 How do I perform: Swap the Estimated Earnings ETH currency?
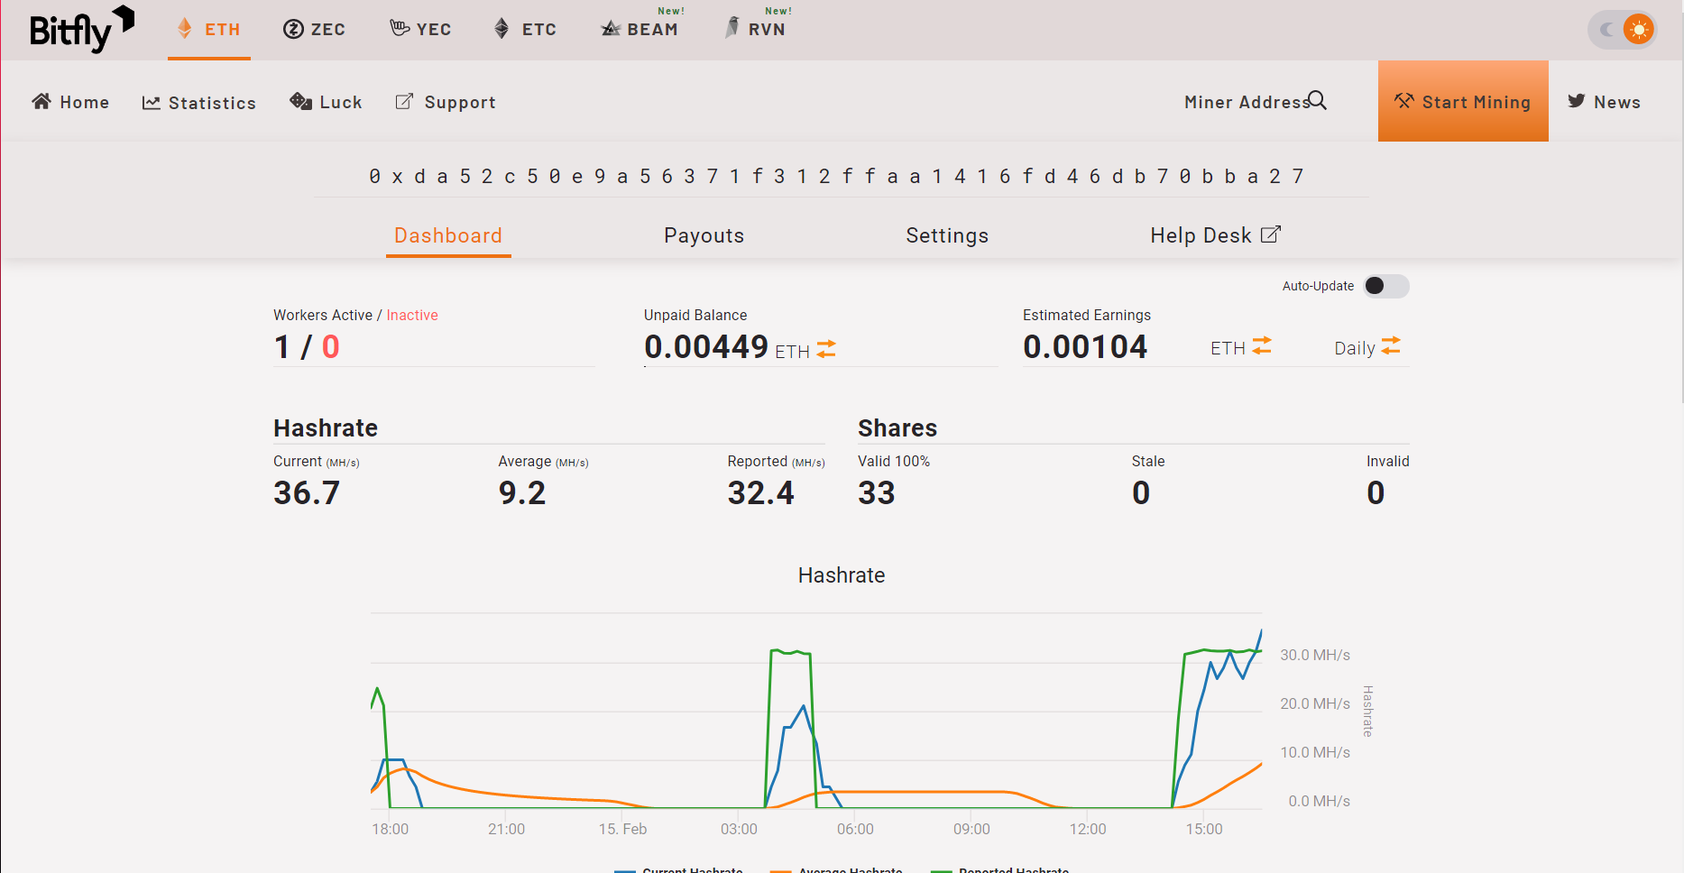coord(1262,346)
